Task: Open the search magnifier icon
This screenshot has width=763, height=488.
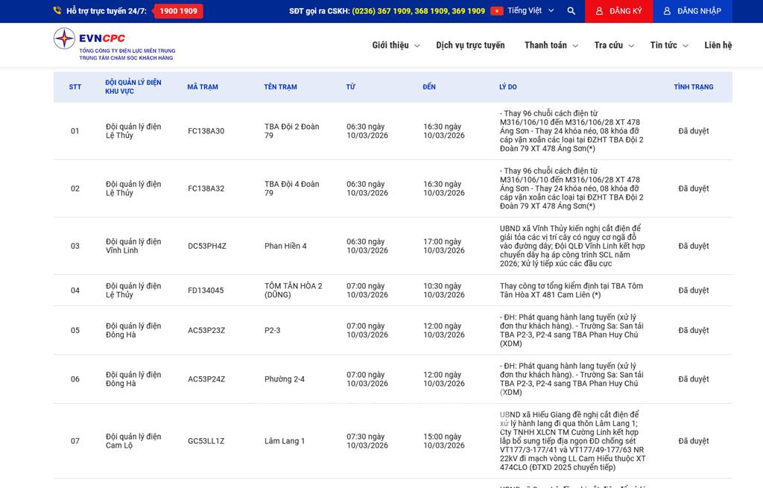Action: 572,11
